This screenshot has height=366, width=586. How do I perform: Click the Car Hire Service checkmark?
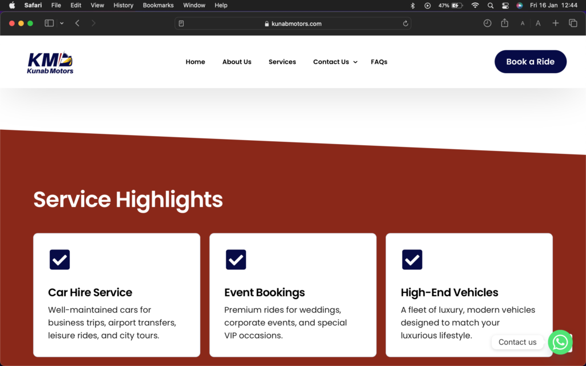coord(60,260)
